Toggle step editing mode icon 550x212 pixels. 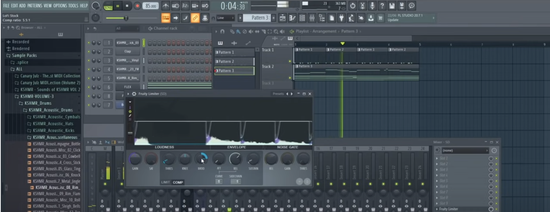coord(185,18)
